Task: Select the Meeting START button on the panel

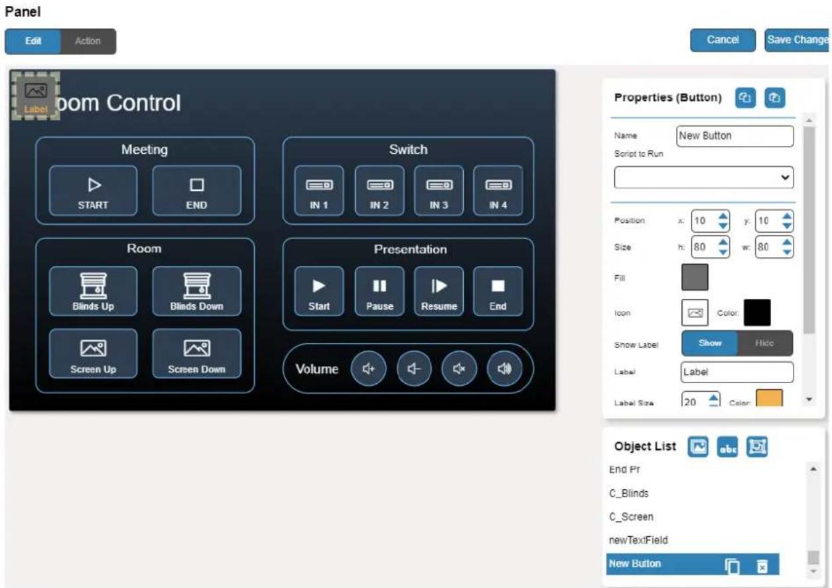Action: pos(94,191)
